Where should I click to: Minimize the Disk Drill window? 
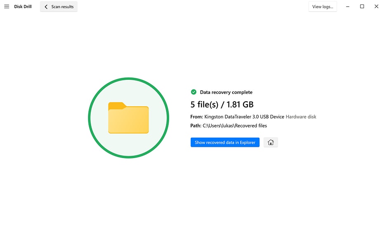coord(348,7)
